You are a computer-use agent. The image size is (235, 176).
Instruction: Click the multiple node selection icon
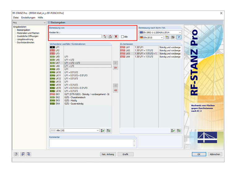pyautogui.click(x=110, y=37)
